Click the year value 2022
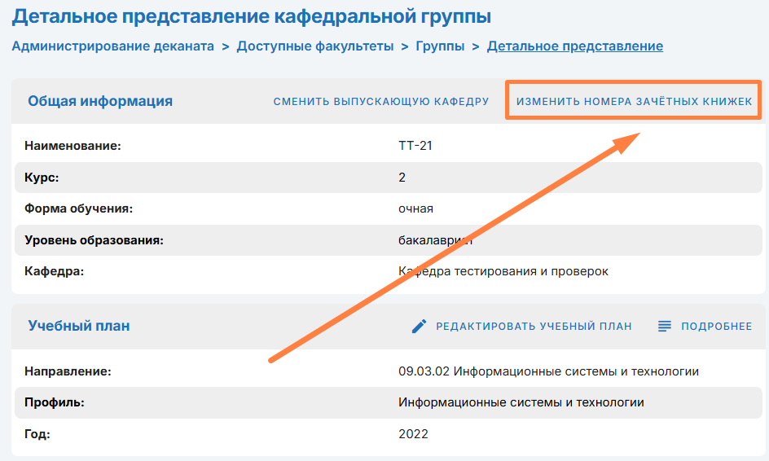 (413, 434)
